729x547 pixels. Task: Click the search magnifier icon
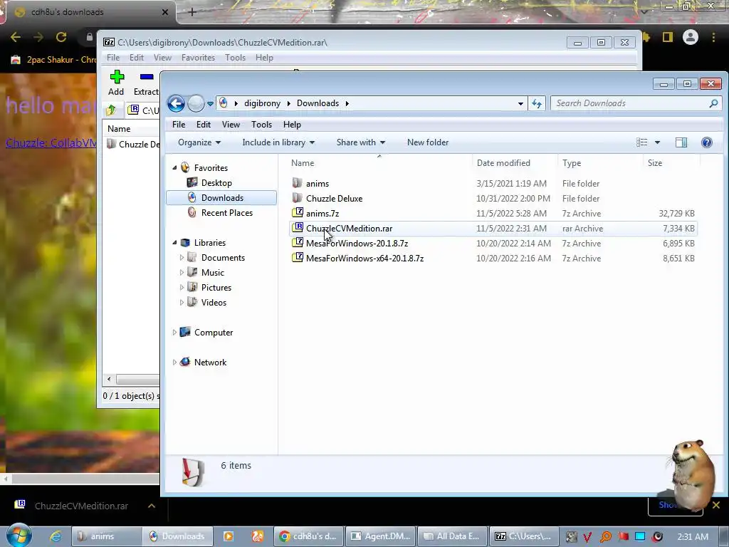713,103
